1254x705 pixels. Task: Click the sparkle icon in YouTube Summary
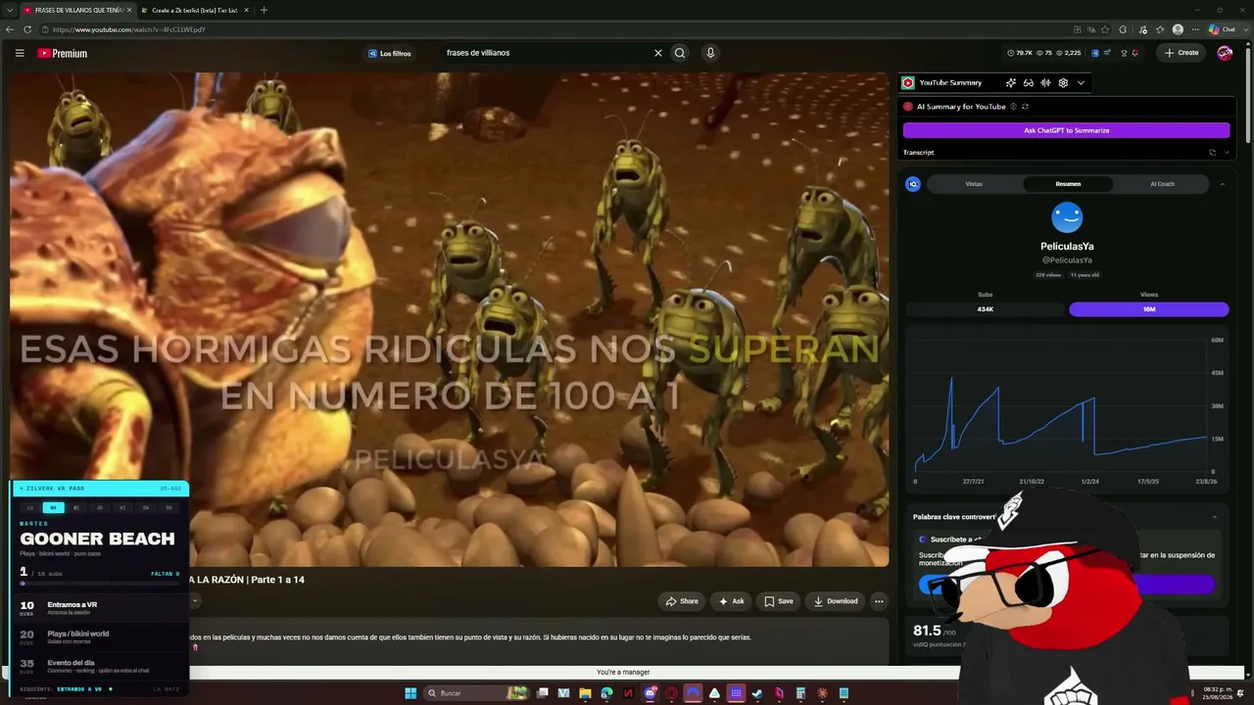[x=1011, y=83]
